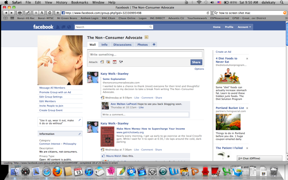Click the Share button

[196, 62]
